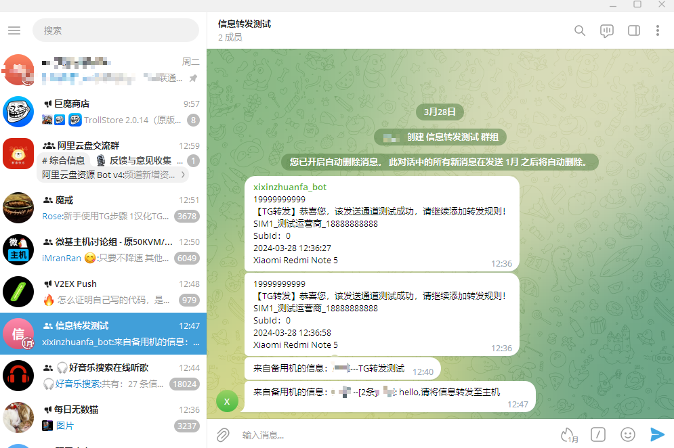674x448 pixels.
Task: Click the 搜索 search input field
Action: pos(115,30)
